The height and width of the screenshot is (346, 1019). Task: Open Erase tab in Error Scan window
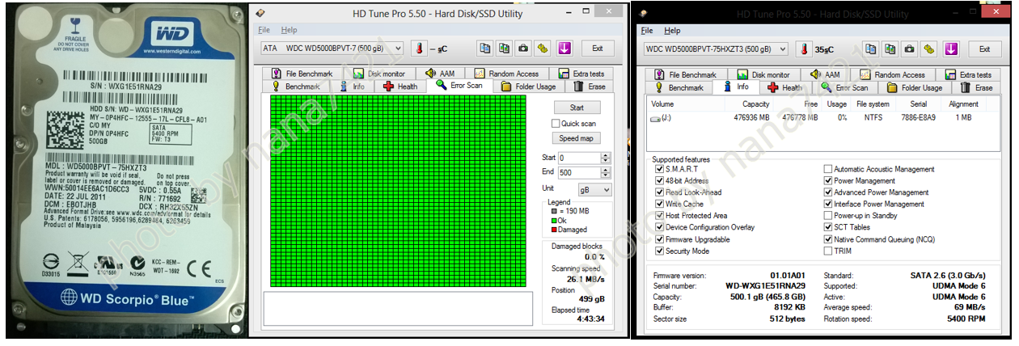tap(590, 86)
